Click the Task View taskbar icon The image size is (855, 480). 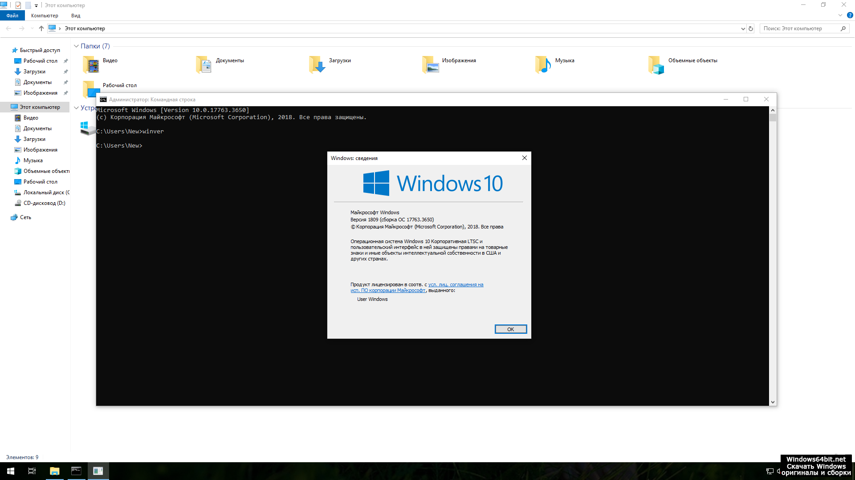32,471
